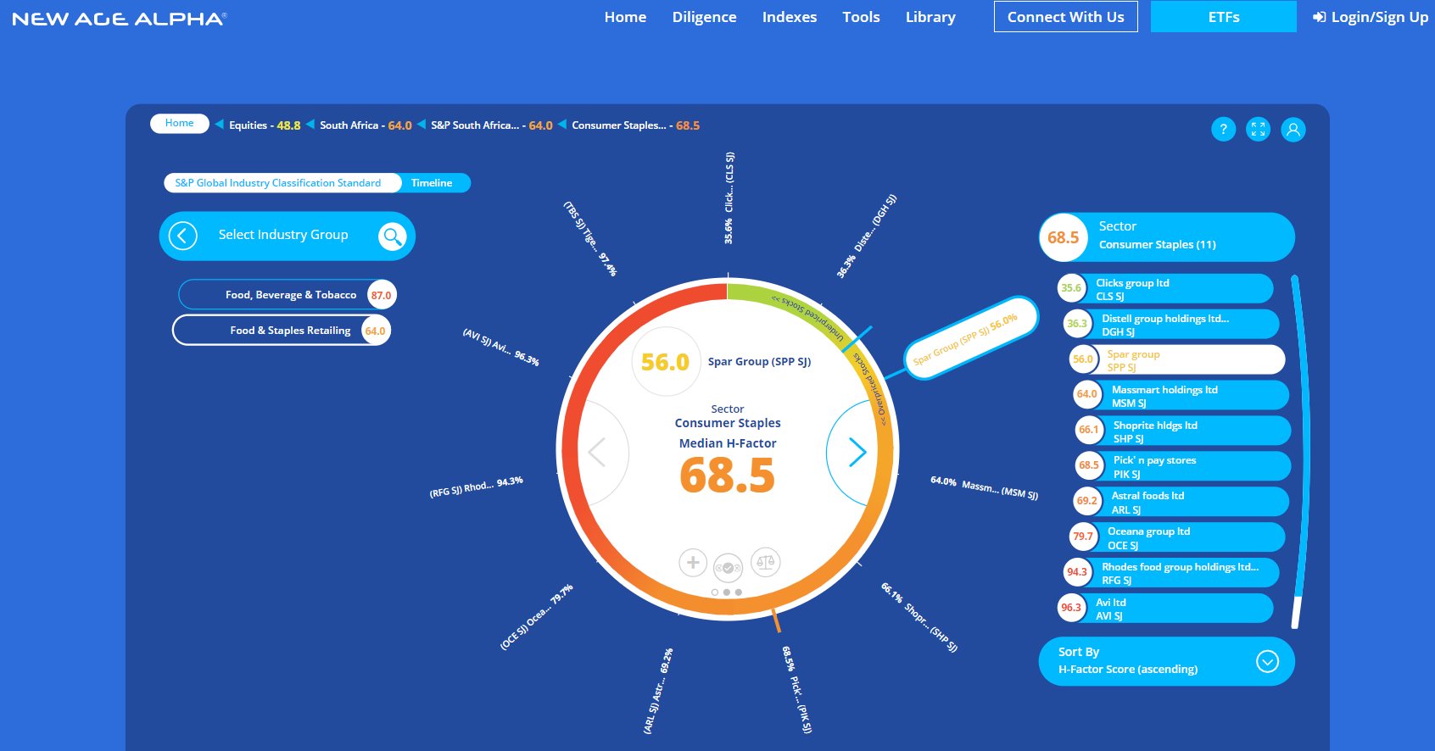Click the company list vertical scrollbar

[x=1296, y=449]
